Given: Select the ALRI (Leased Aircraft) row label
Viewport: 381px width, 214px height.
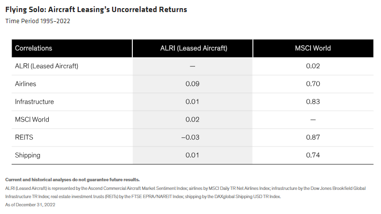Looking at the screenshot, I should (x=46, y=66).
